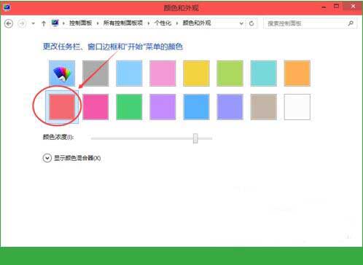Select the lavender color swatch
Image resolution: width=363 pixels, height=265 pixels.
pos(230,107)
